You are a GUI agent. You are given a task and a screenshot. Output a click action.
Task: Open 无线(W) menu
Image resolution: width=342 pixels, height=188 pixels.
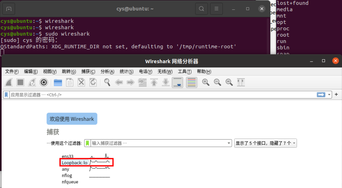[x=165, y=72]
